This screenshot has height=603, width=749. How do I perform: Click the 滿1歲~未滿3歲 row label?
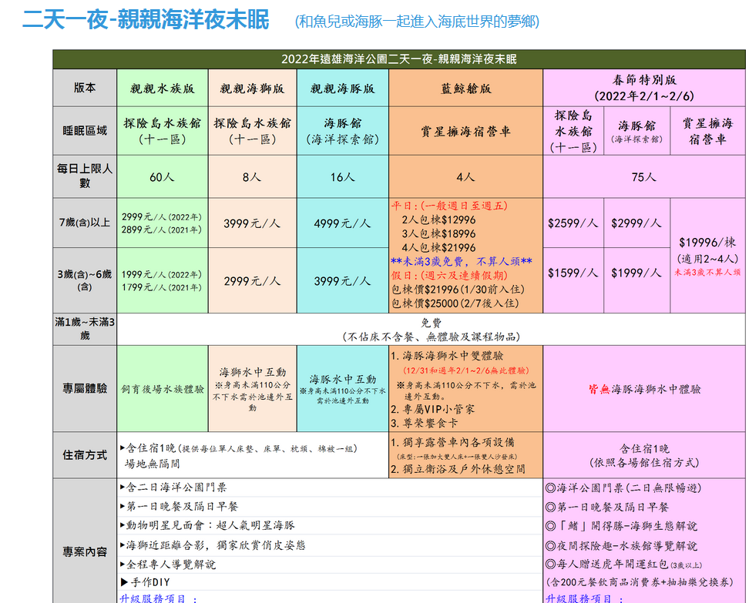[85, 329]
